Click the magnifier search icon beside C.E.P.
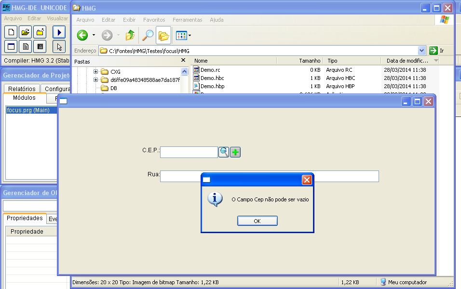The image size is (461, 289). (x=224, y=152)
